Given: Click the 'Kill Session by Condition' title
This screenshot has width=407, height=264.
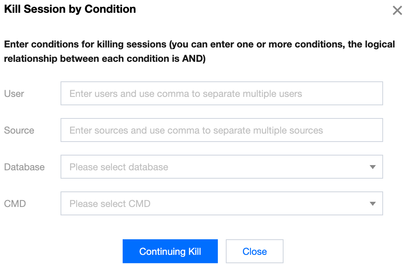Looking at the screenshot, I should coord(70,9).
